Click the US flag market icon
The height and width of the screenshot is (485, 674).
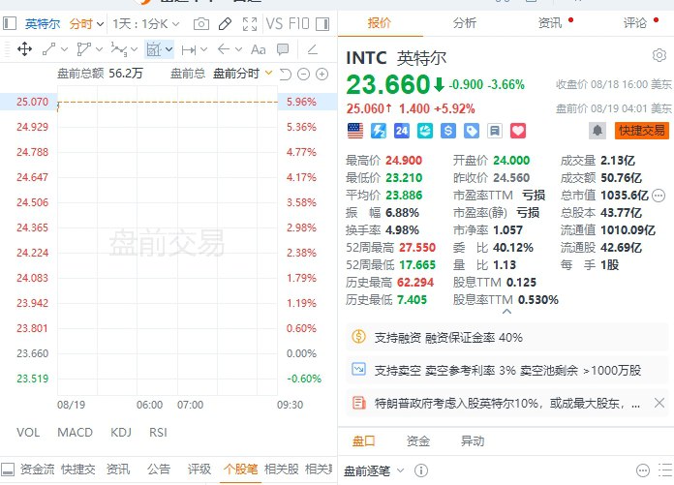[x=355, y=131]
